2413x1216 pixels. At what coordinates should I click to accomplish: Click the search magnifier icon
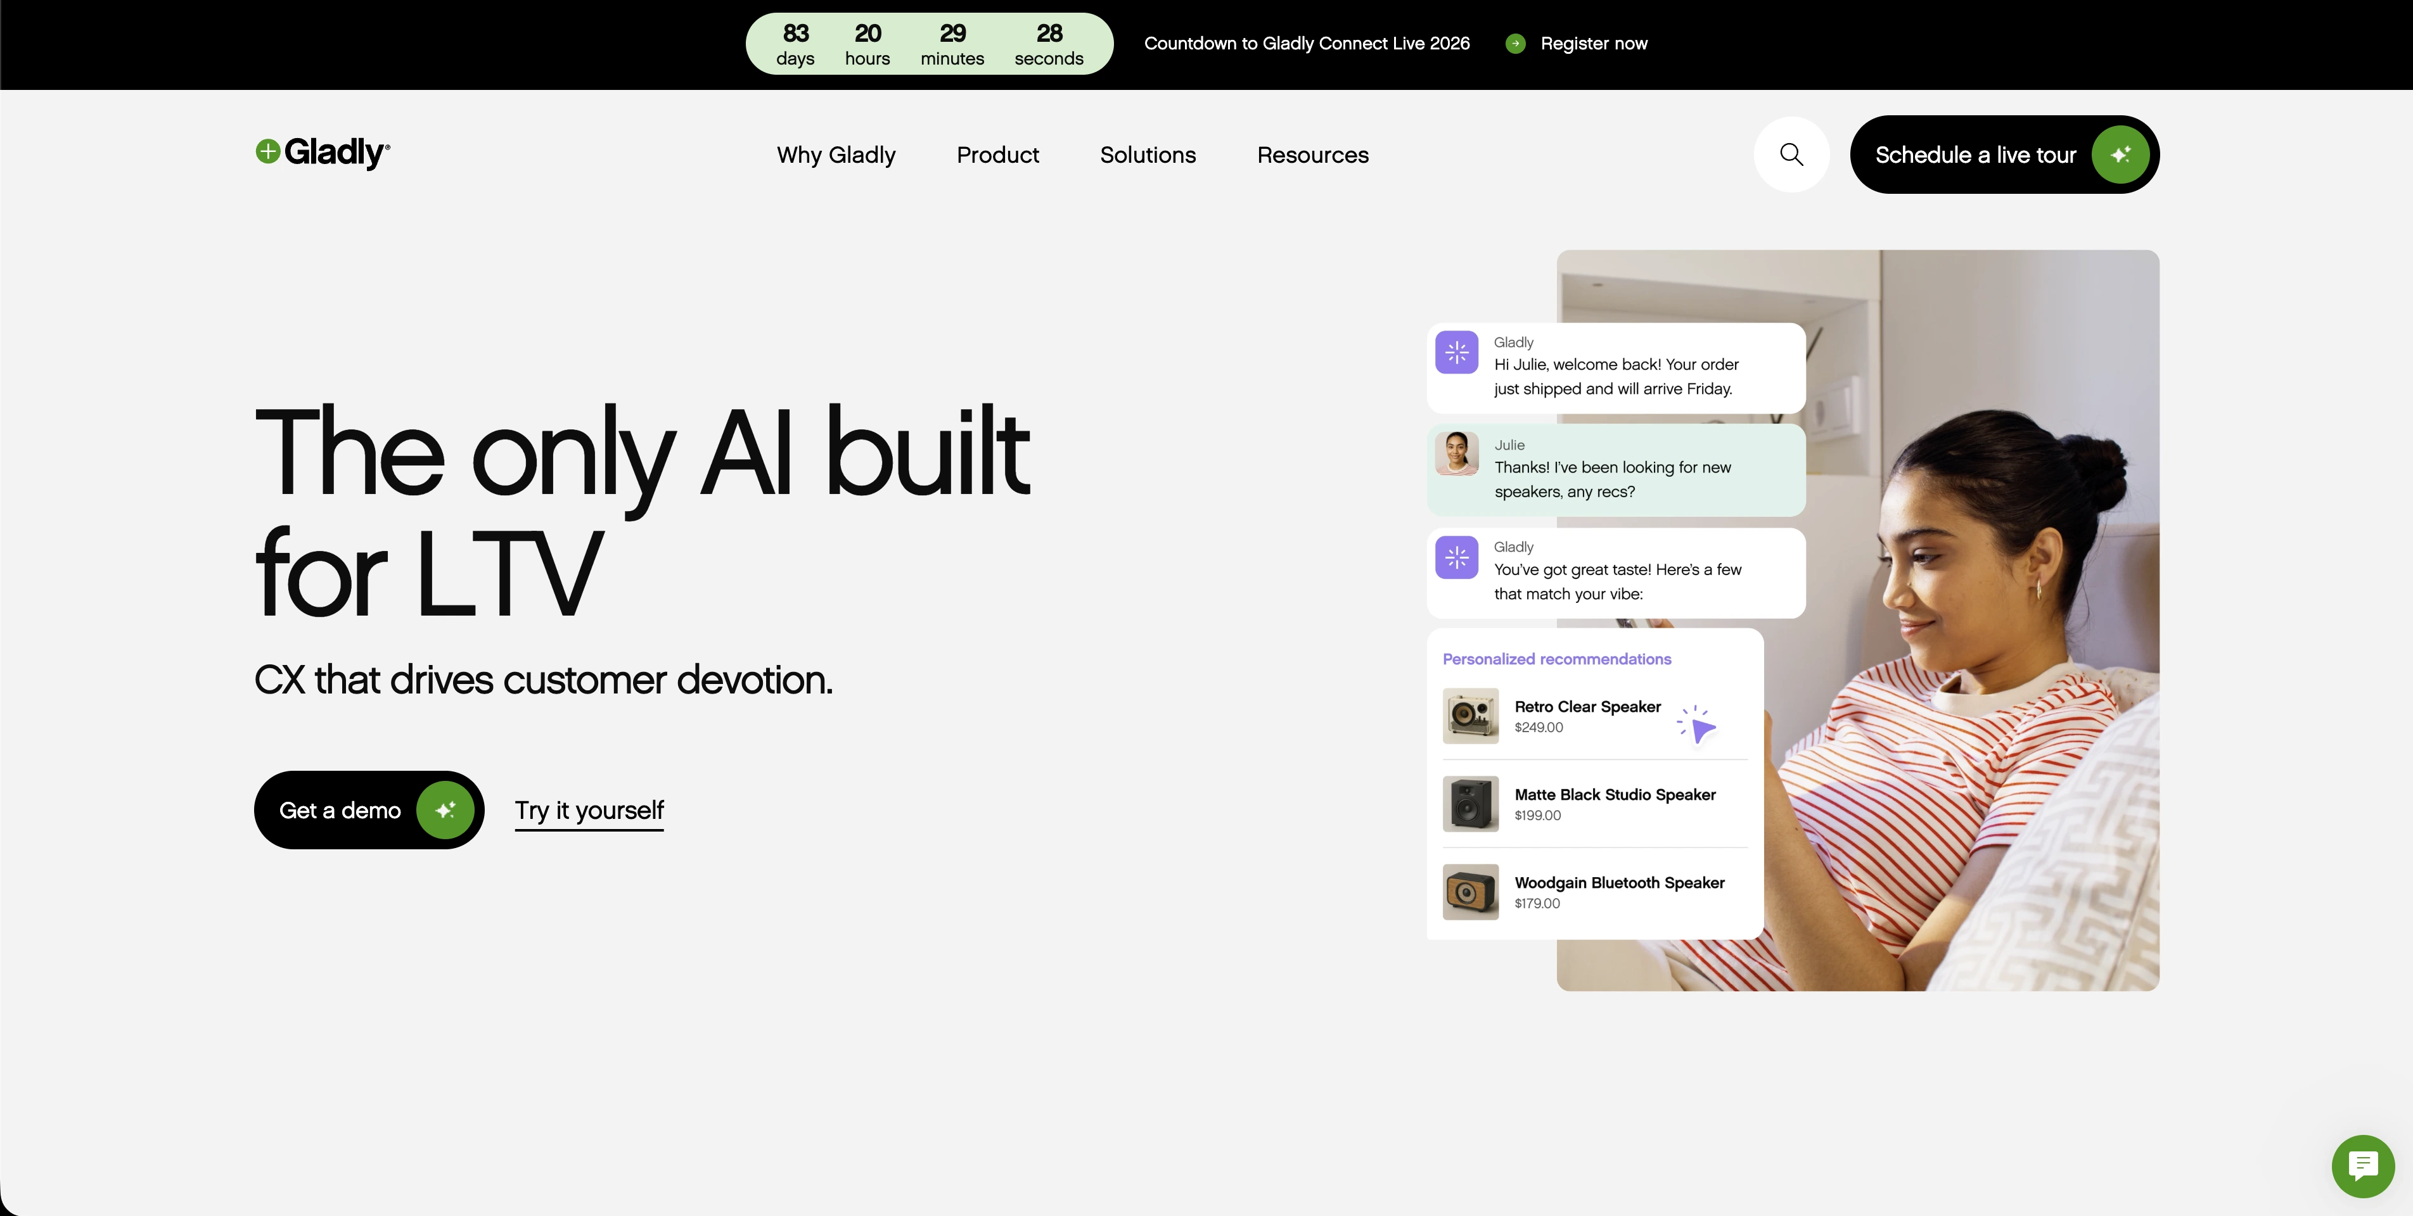(x=1791, y=155)
